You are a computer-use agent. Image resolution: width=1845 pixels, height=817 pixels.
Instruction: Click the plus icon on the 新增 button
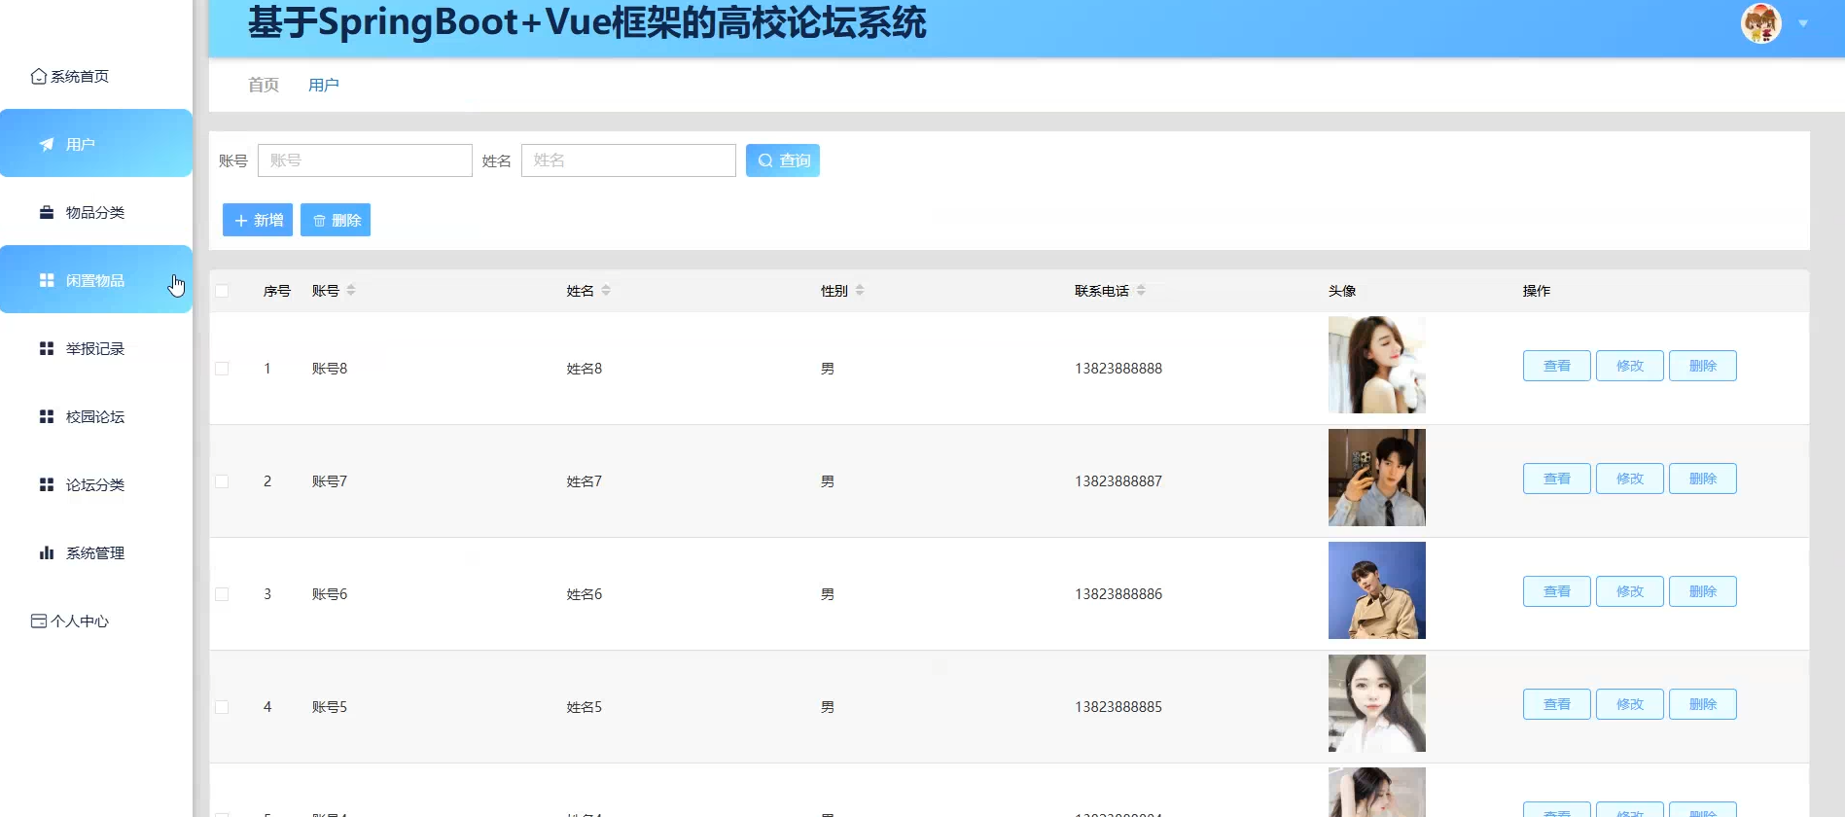[x=241, y=221]
